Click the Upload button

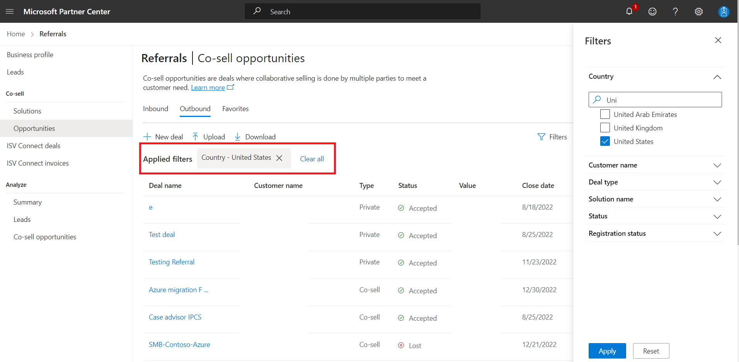click(208, 137)
